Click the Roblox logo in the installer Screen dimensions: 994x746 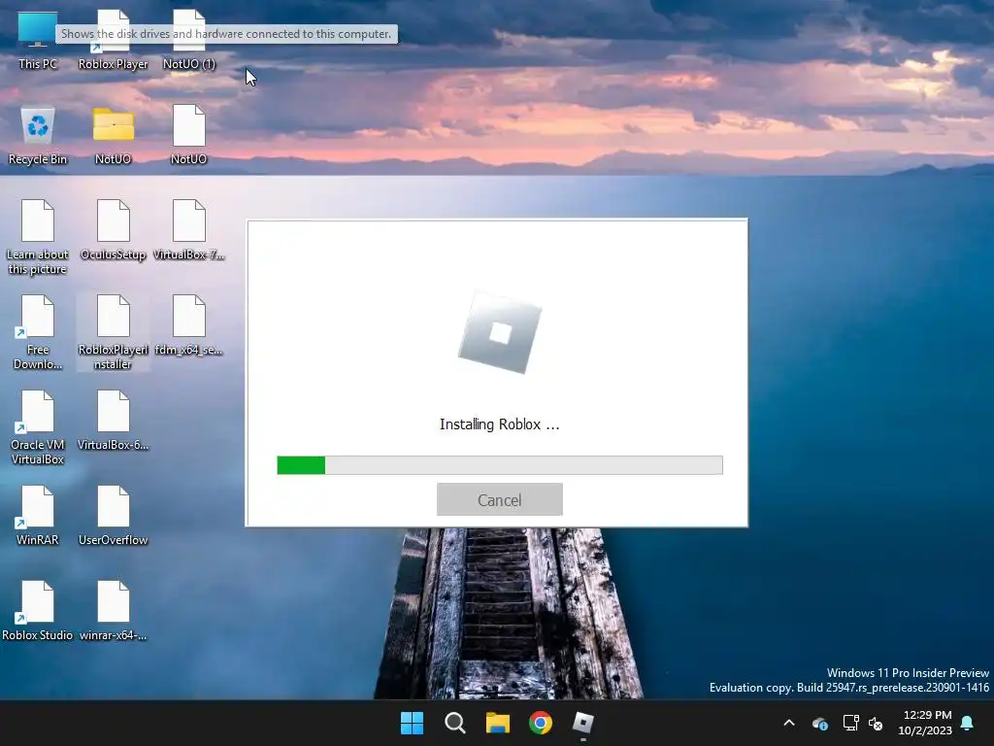[500, 333]
